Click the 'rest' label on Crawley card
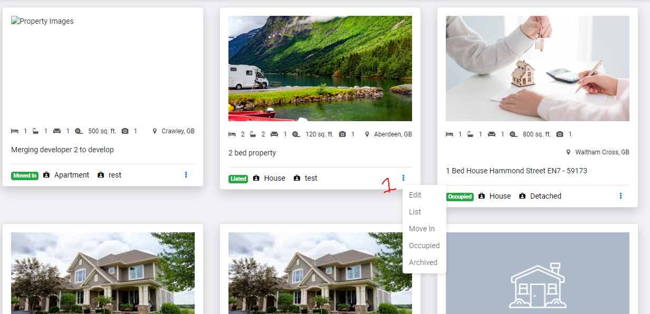Viewport: 650px width, 314px height. (115, 175)
